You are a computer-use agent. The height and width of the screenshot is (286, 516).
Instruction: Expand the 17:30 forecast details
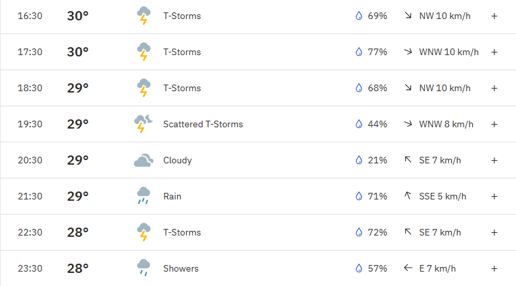point(494,52)
